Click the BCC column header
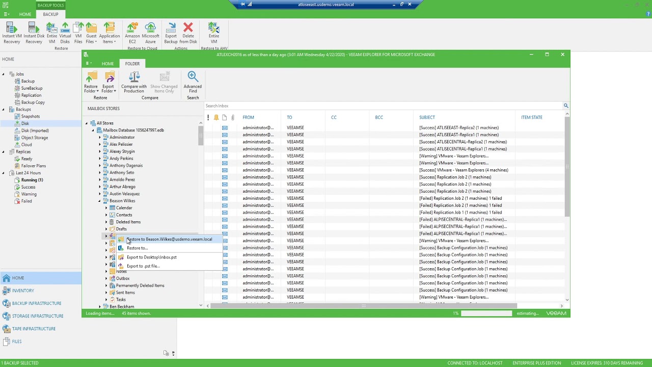The image size is (652, 367). point(379,117)
